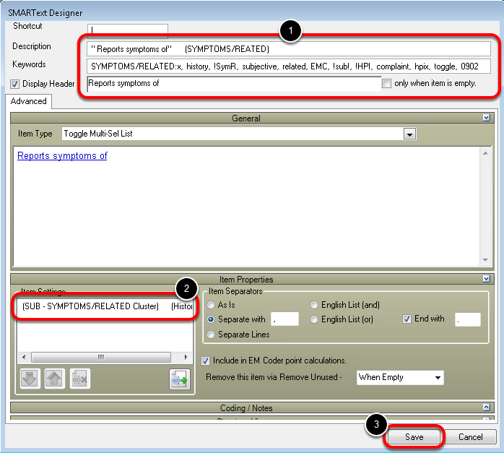Click into the Description field

[x=289, y=49]
